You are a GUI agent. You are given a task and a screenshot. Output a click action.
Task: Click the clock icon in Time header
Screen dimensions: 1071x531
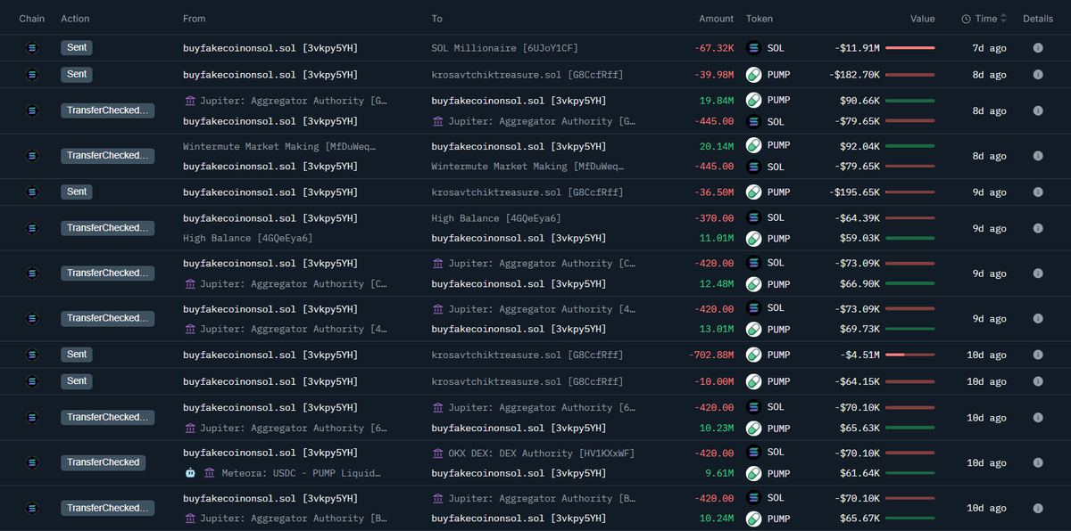[x=967, y=19]
